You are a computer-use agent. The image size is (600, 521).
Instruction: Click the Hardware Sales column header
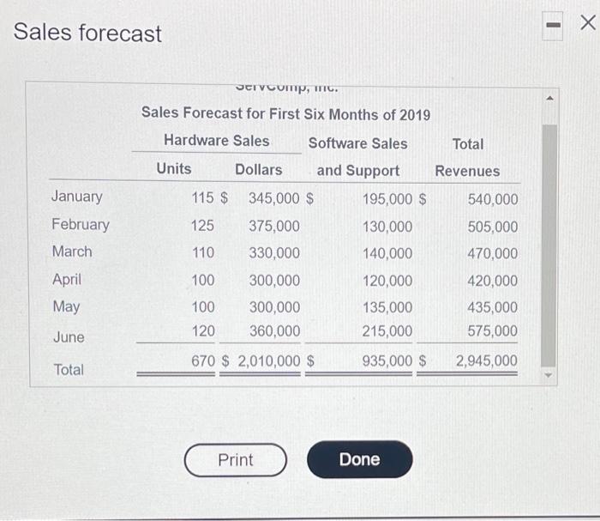217,140
